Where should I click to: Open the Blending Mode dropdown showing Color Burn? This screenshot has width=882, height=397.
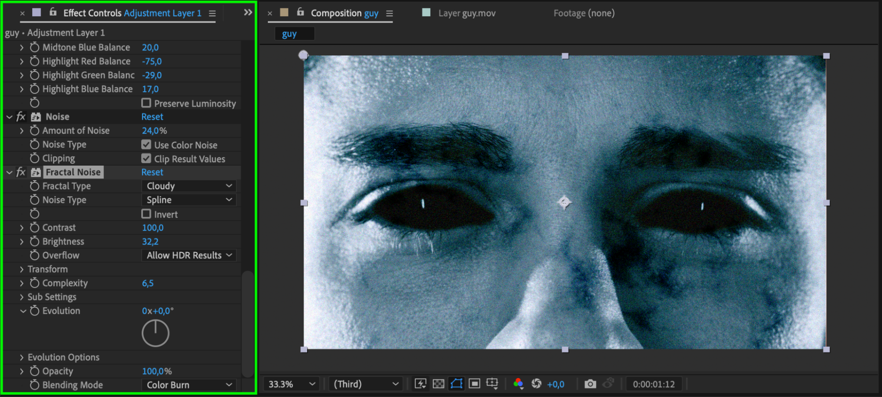(189, 385)
